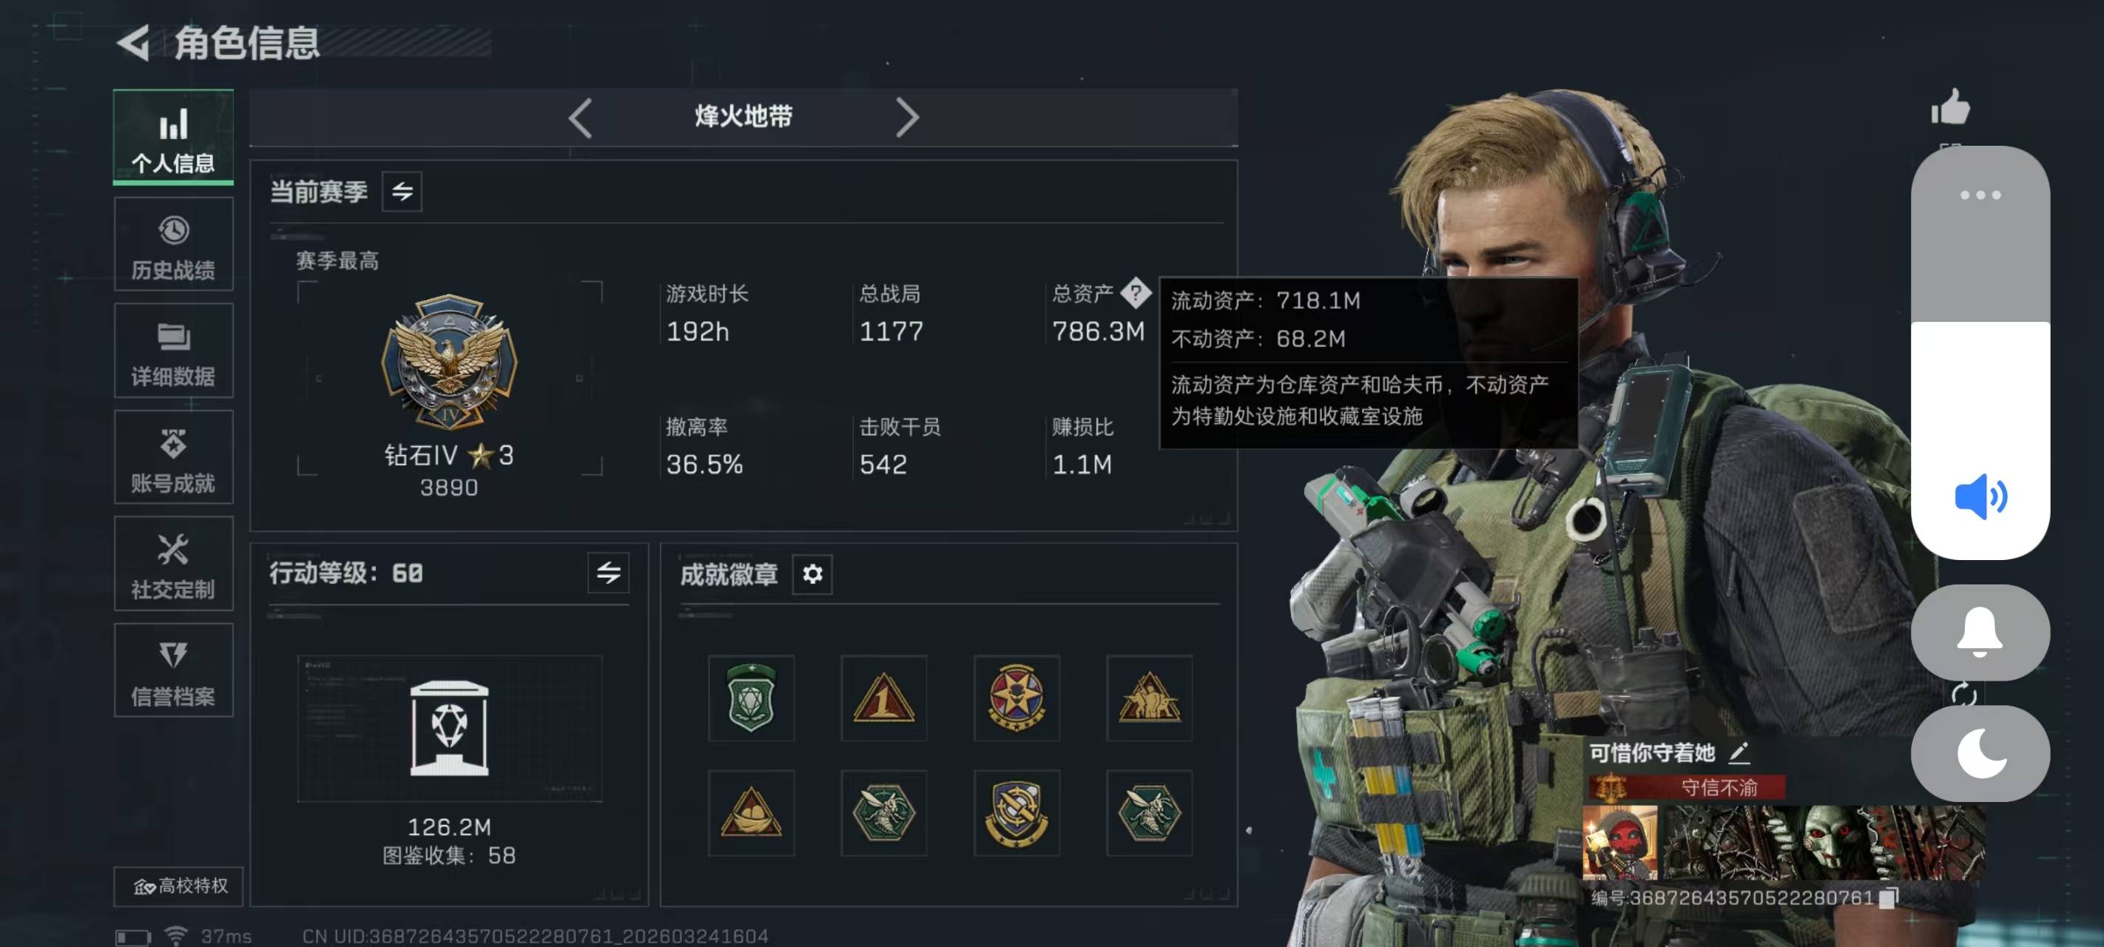Open the 总资产 question mark help icon
The width and height of the screenshot is (2104, 947).
[x=1136, y=292]
